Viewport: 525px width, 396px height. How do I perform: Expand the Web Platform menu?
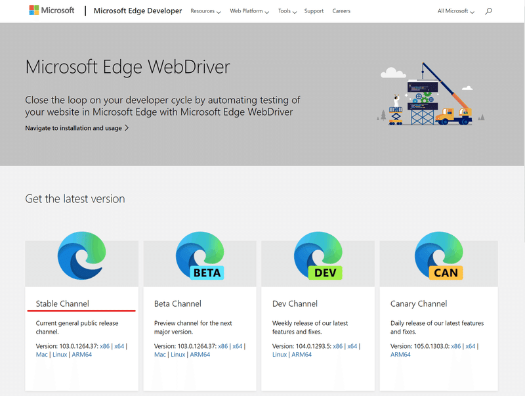point(249,11)
